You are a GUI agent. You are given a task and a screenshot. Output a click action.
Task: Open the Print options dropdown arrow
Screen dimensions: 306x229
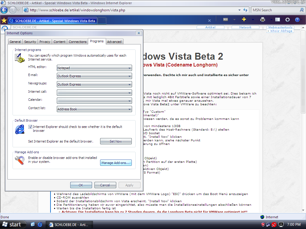271,20
